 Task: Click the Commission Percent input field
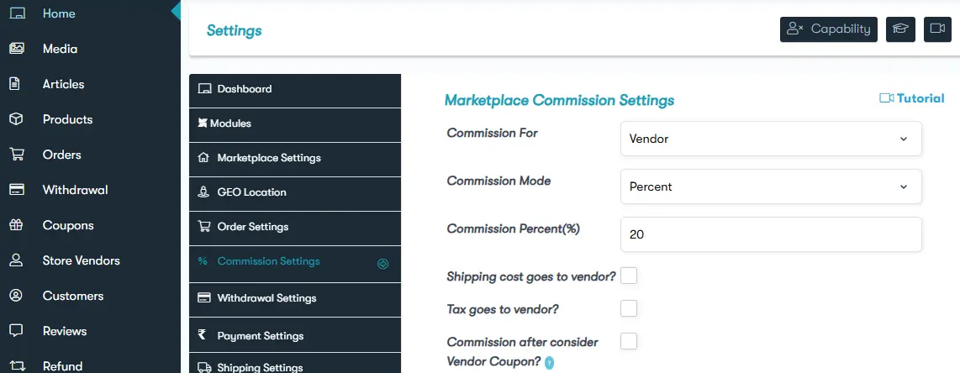(770, 235)
